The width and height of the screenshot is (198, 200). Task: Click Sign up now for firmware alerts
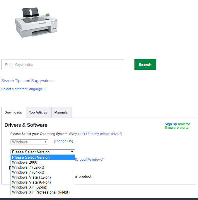[x=177, y=126]
